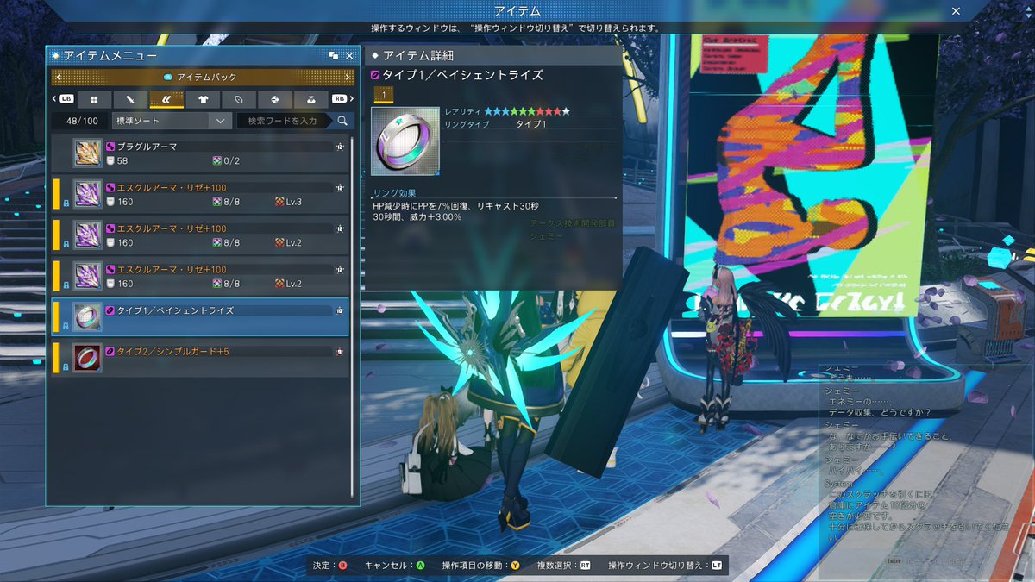Open the 標準ソート sort dropdown

tap(170, 121)
